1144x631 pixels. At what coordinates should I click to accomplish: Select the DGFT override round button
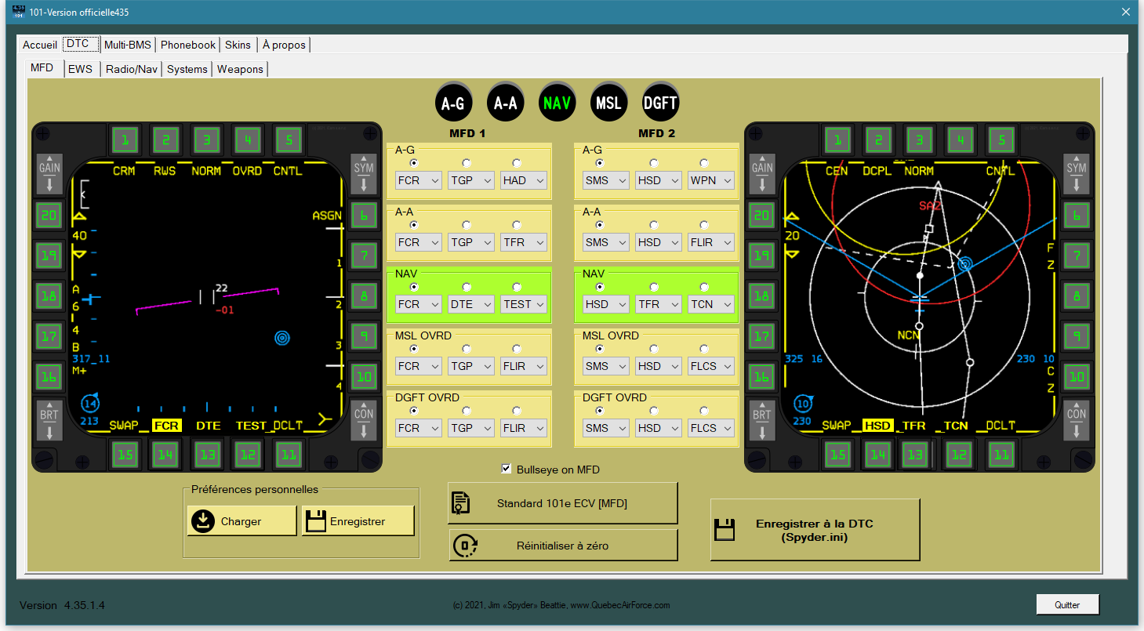pyautogui.click(x=660, y=102)
